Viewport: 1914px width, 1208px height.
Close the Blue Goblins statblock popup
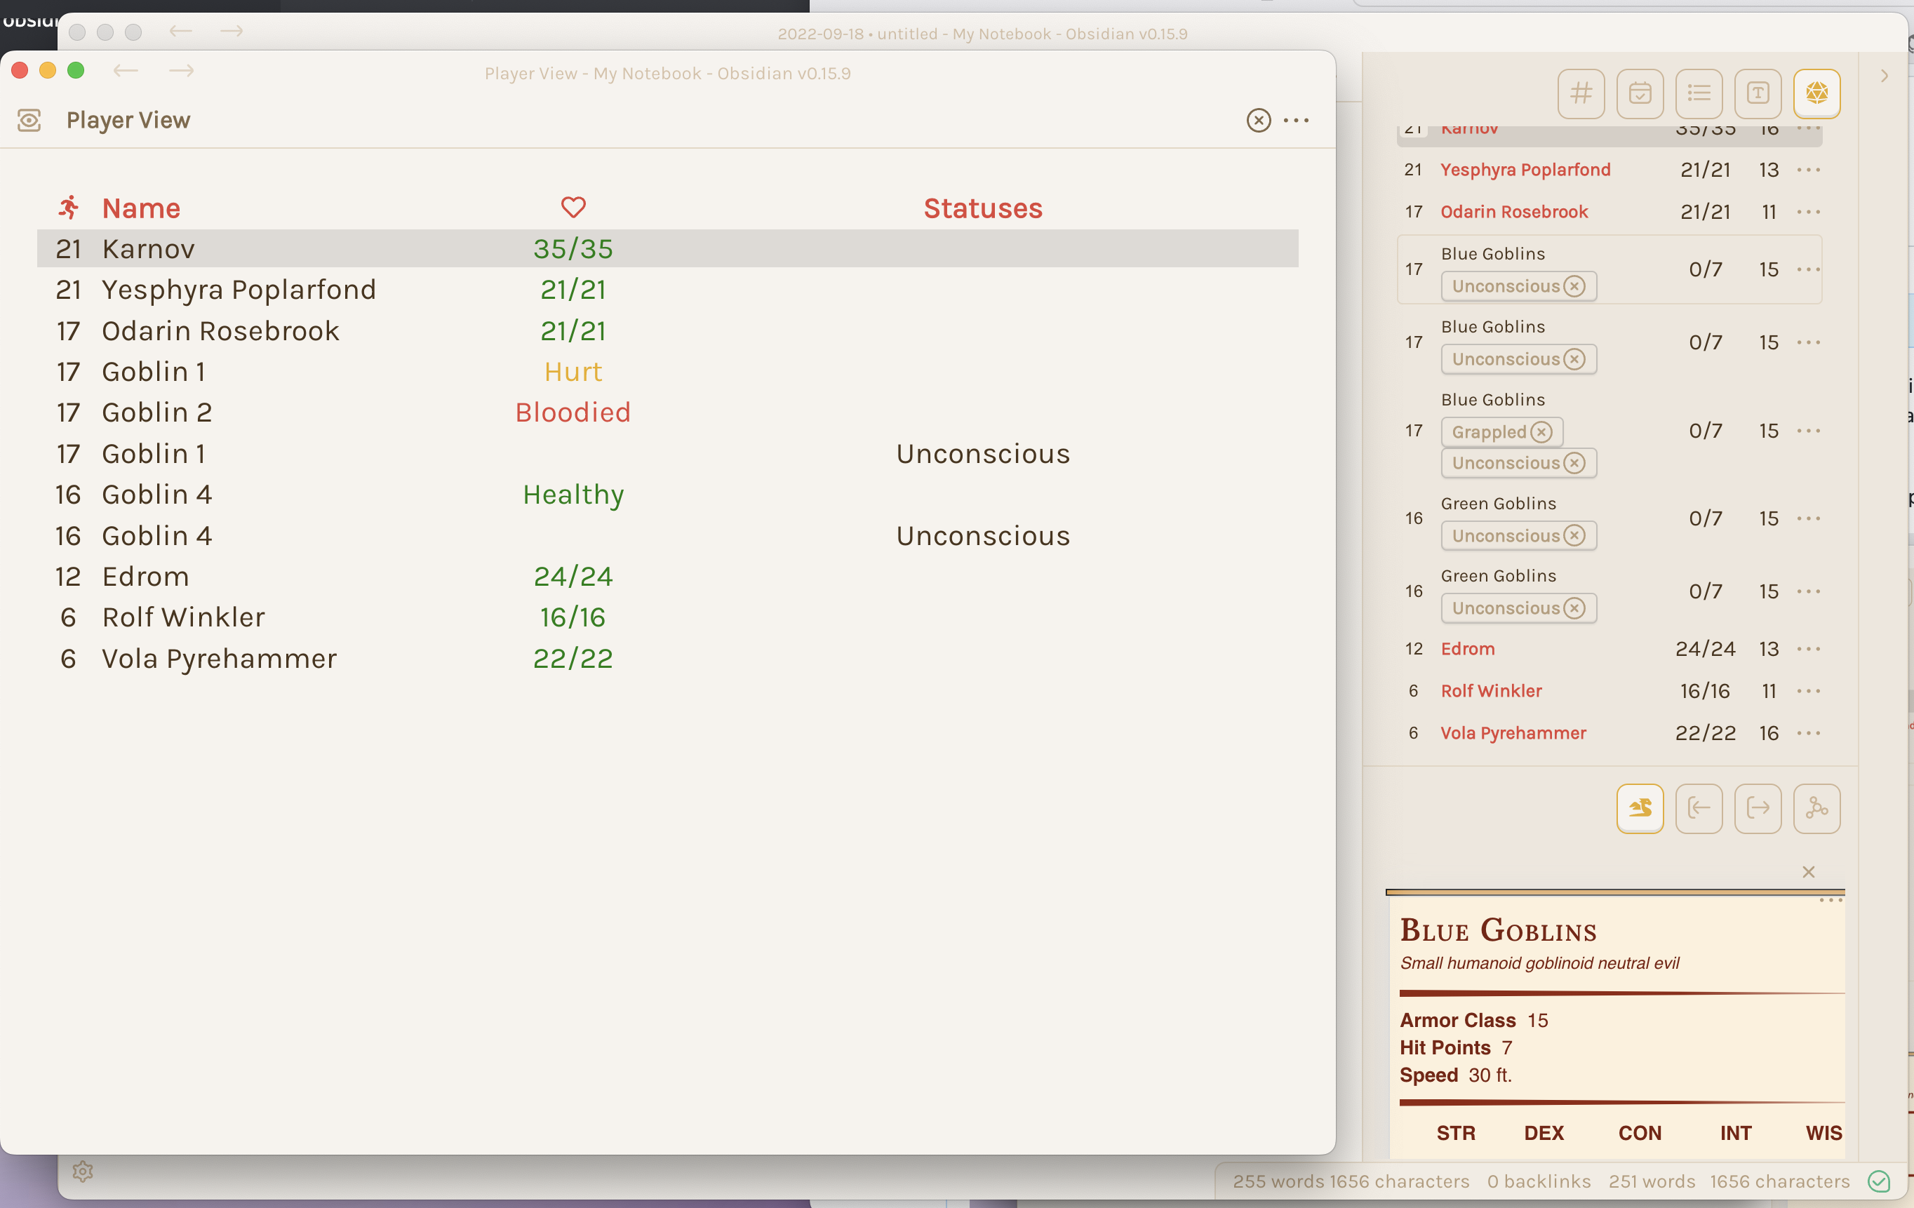coord(1809,872)
